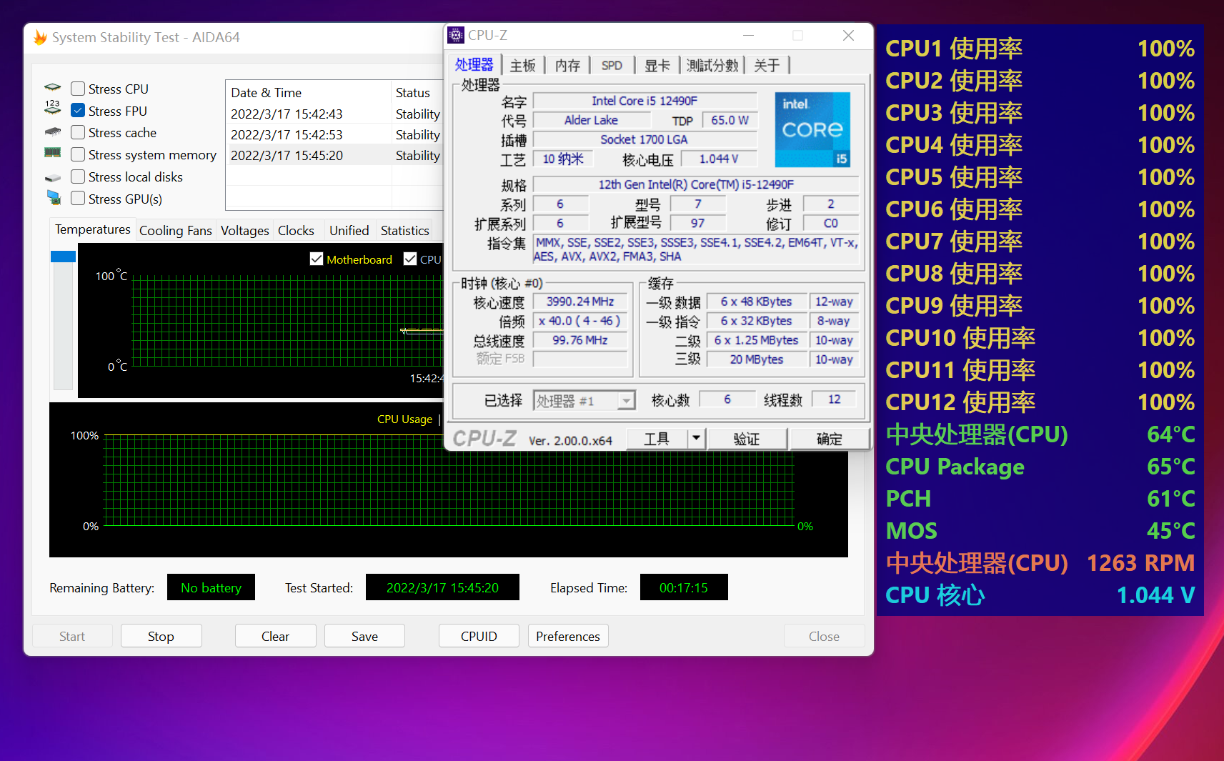Image resolution: width=1224 pixels, height=761 pixels.
Task: Enable Stress GPU(s) checkbox
Action: click(x=78, y=199)
